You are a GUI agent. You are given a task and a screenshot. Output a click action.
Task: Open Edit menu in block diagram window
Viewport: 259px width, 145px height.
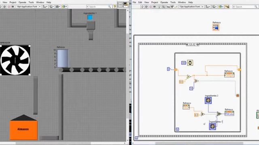point(140,2)
